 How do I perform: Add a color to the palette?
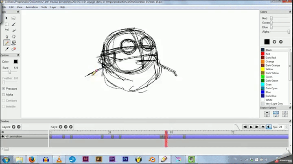[274, 42]
